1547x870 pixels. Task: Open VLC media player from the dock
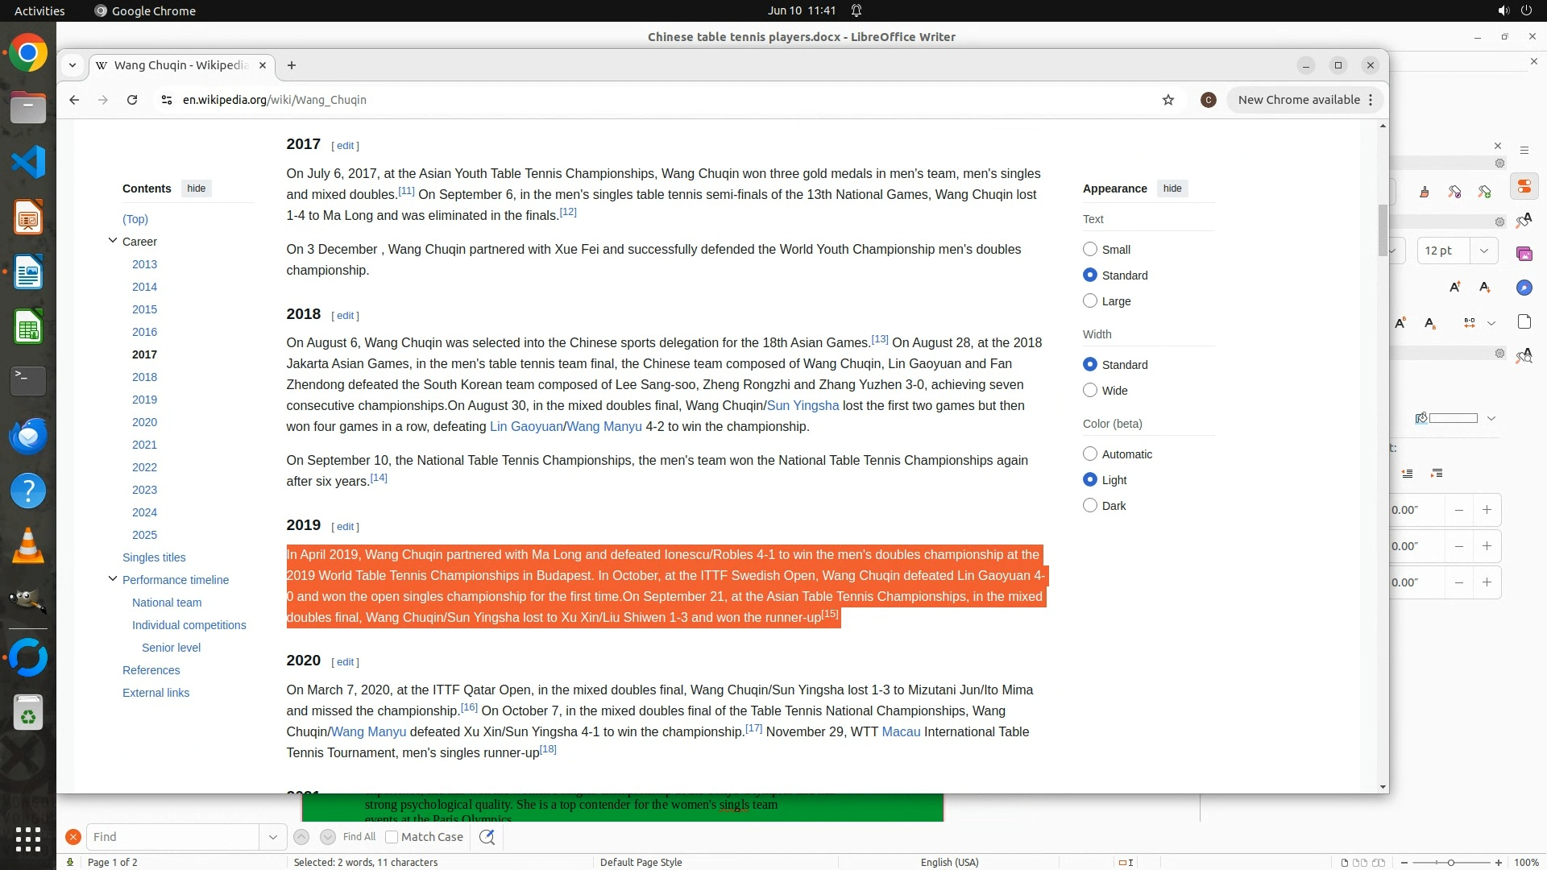(x=28, y=546)
